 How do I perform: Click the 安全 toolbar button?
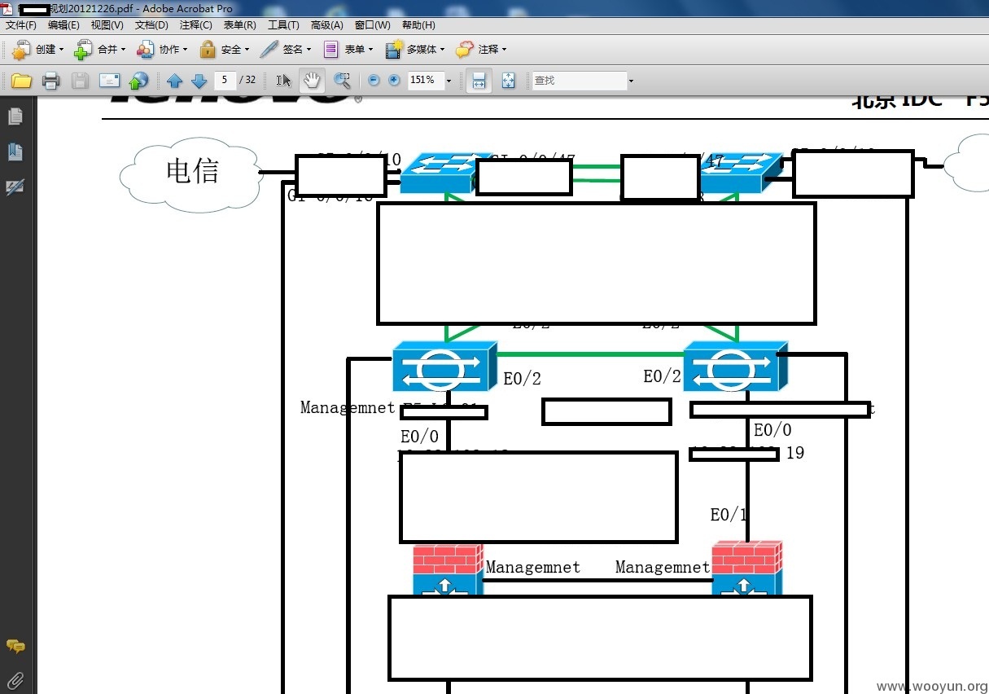225,50
